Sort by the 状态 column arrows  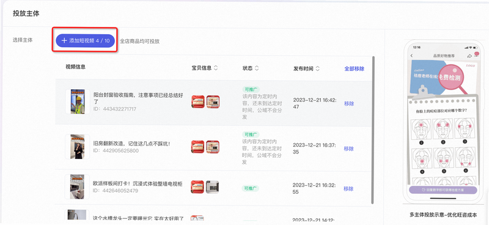pos(257,68)
